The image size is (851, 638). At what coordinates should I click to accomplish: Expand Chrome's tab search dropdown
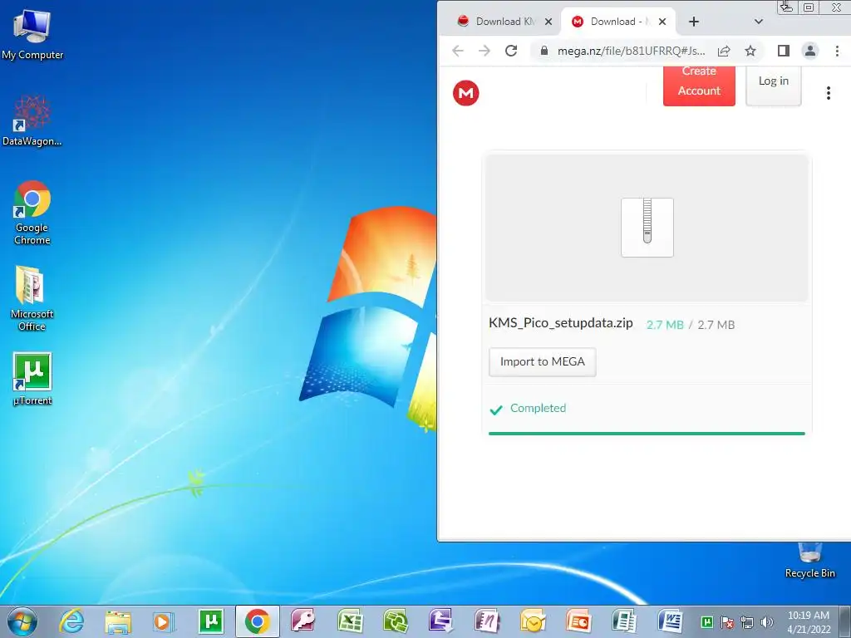coord(759,22)
